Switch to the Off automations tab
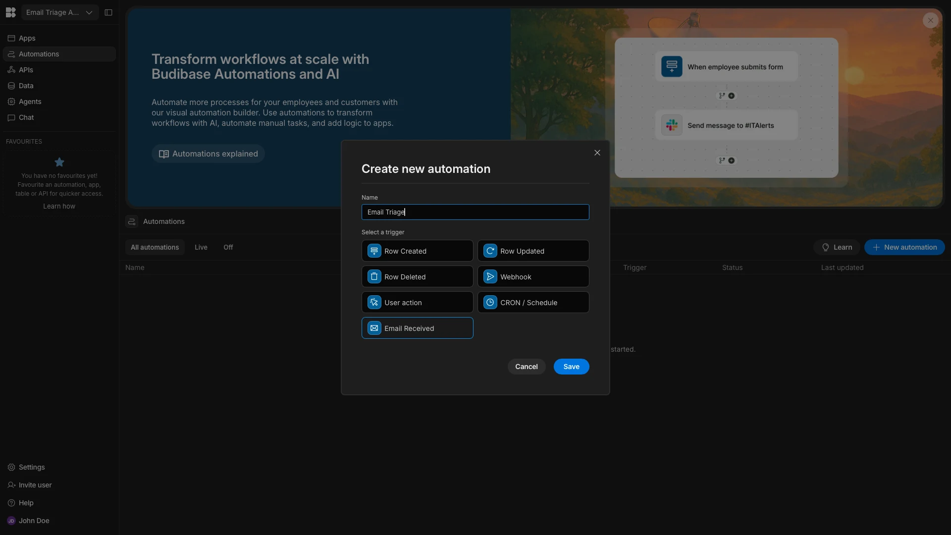 coord(228,247)
